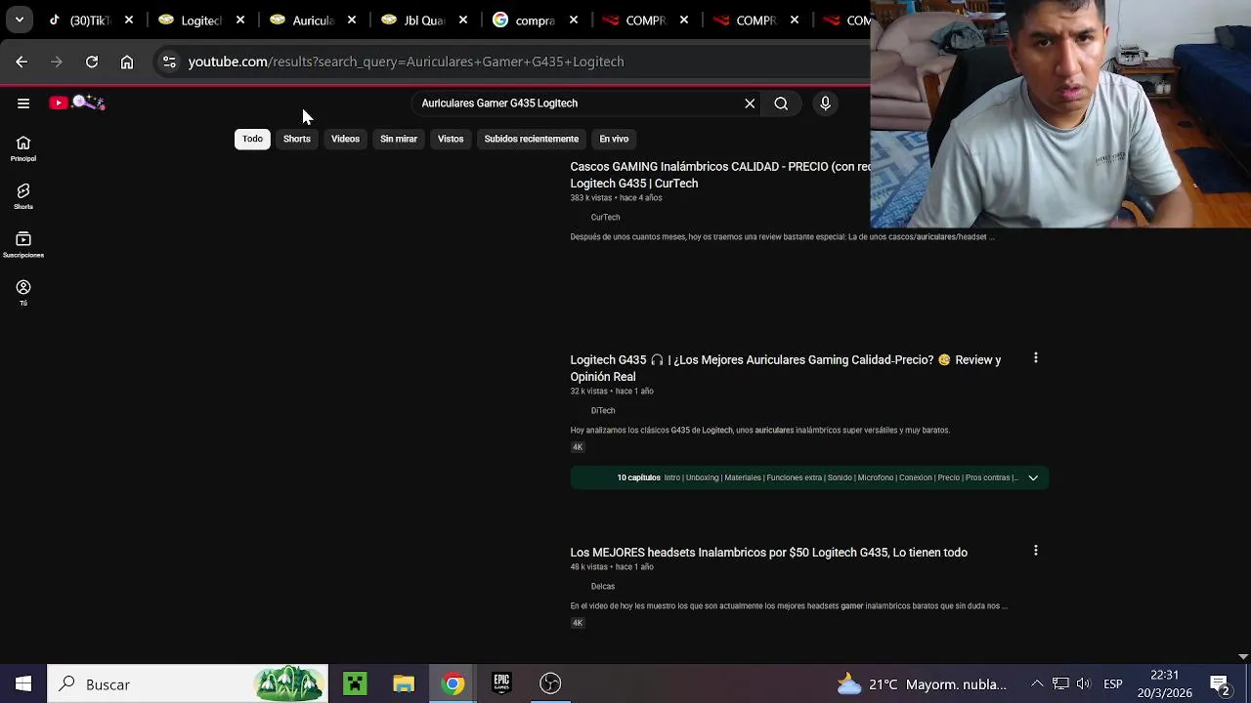Open the volume control in tray

(1083, 683)
